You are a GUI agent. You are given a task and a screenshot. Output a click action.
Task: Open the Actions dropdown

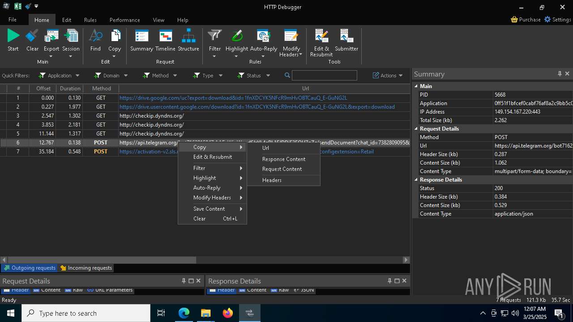[x=388, y=76]
